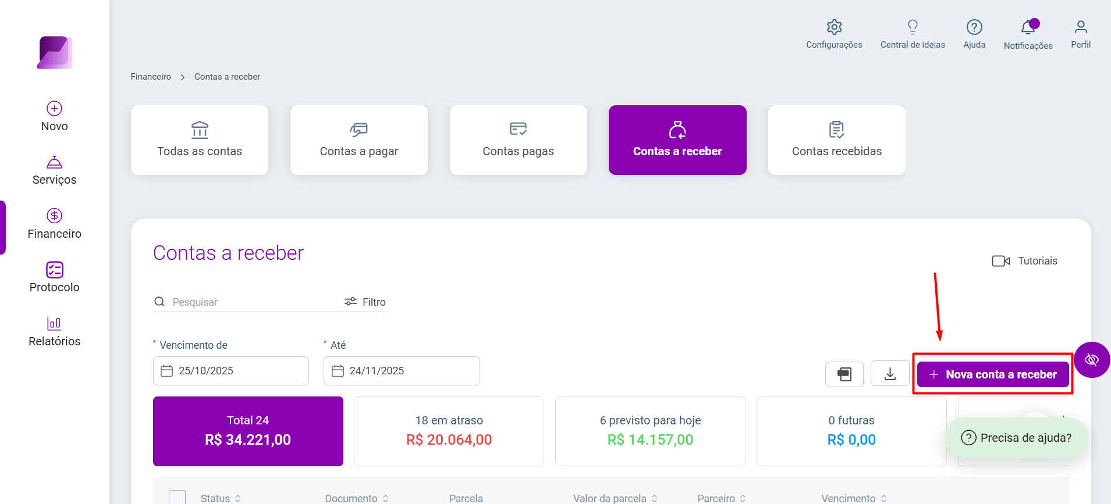
Task: Select the Contas recebidas tab
Action: pos(837,140)
